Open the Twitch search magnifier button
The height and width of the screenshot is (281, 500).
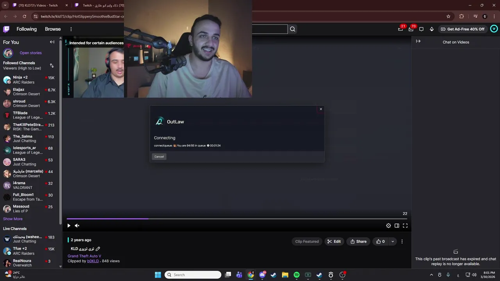click(293, 29)
